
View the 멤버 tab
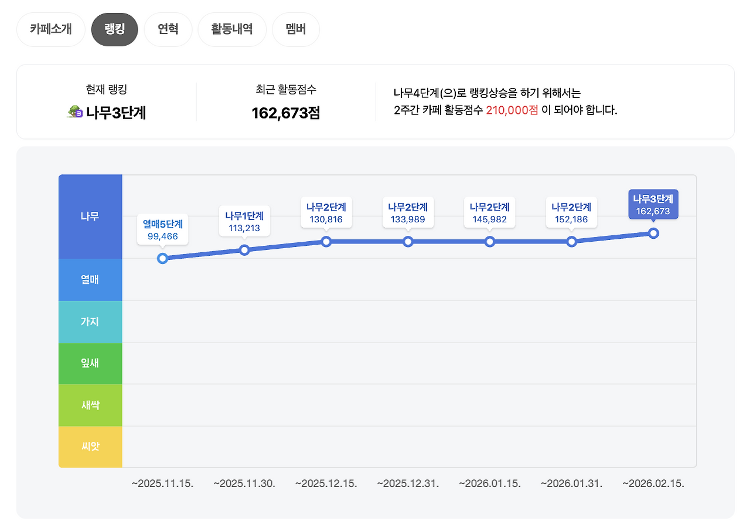click(x=295, y=29)
